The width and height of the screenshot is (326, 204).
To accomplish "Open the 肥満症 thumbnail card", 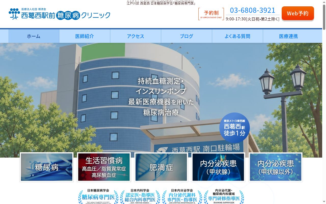I will click(x=161, y=167).
